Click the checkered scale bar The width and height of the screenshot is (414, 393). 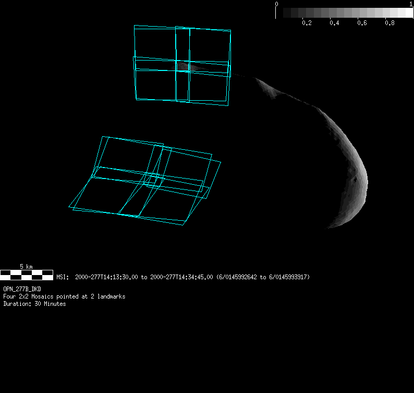[x=27, y=275]
